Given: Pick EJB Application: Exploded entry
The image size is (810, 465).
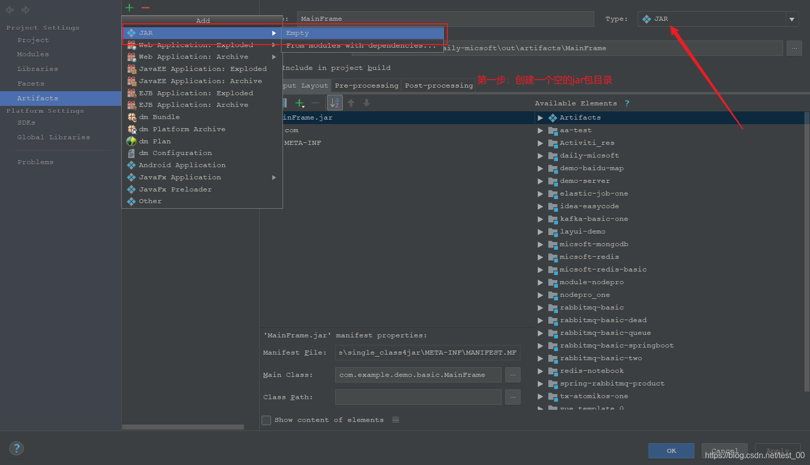Looking at the screenshot, I should point(202,93).
